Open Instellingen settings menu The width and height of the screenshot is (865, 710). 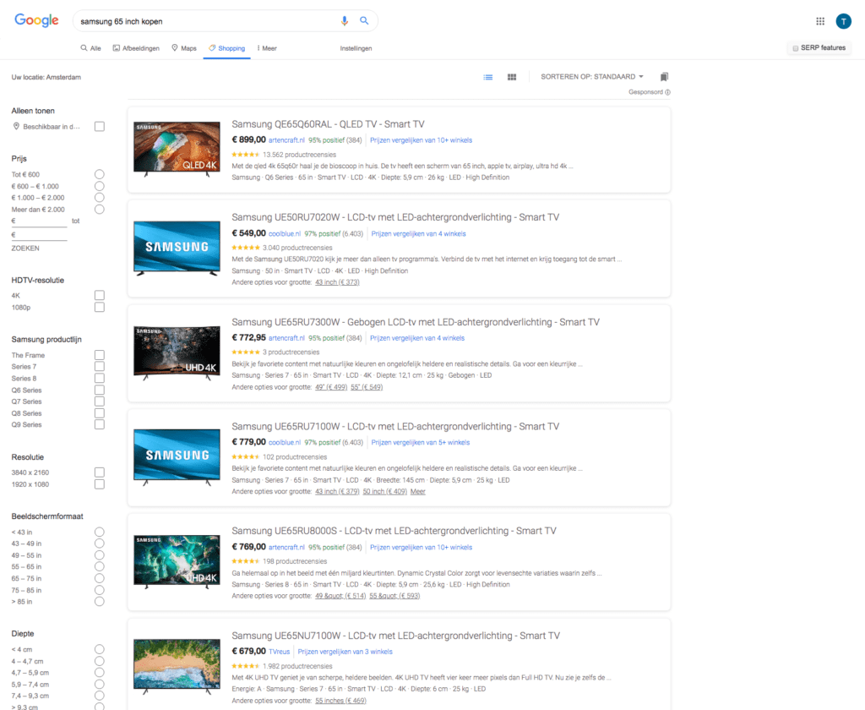point(356,48)
